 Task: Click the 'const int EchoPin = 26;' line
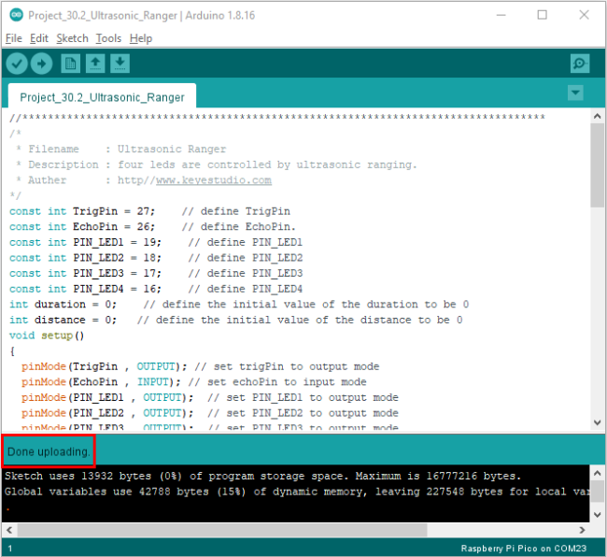tap(82, 226)
